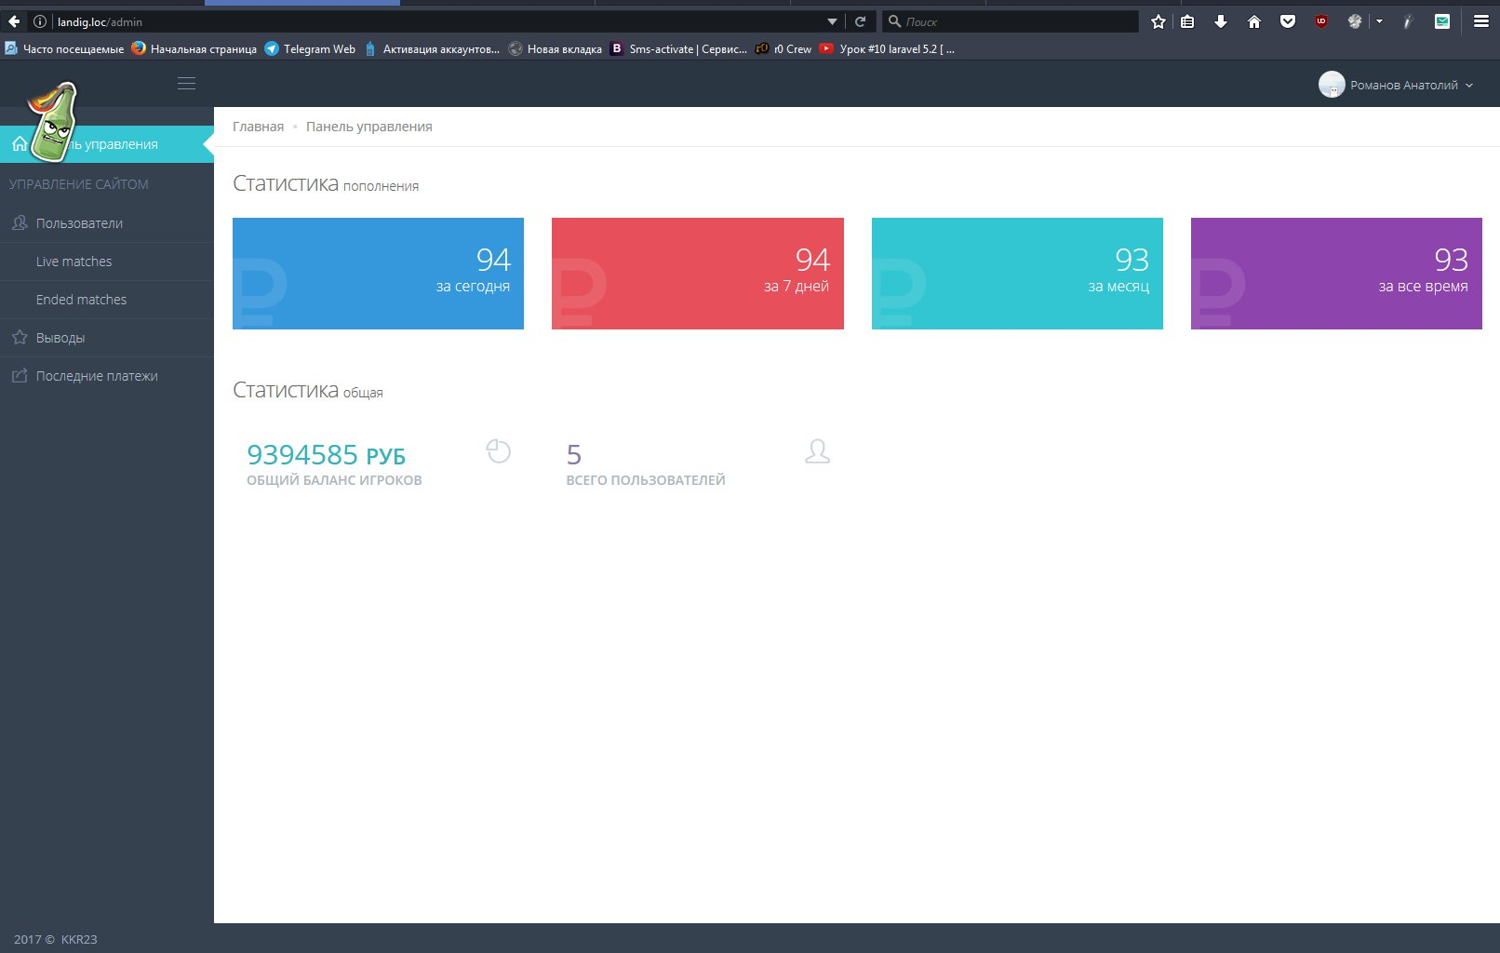Click the user silhouette icon near total users
Viewport: 1500px width, 953px height.
point(817,451)
